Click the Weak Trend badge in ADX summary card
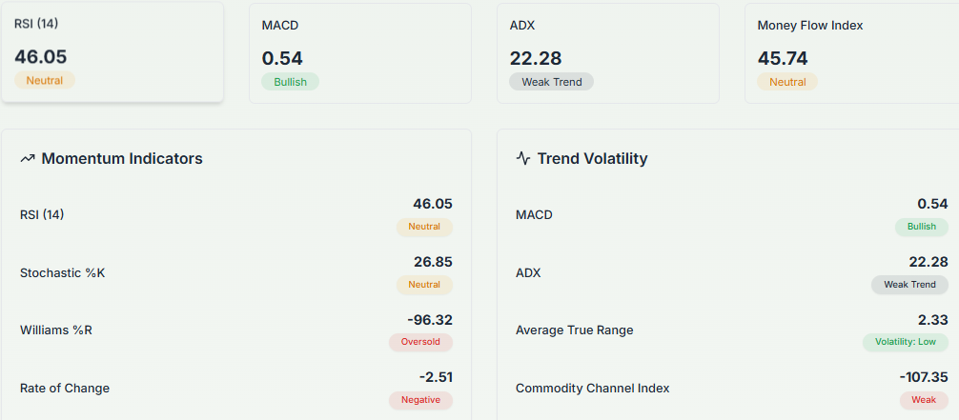This screenshot has width=959, height=420. point(551,82)
